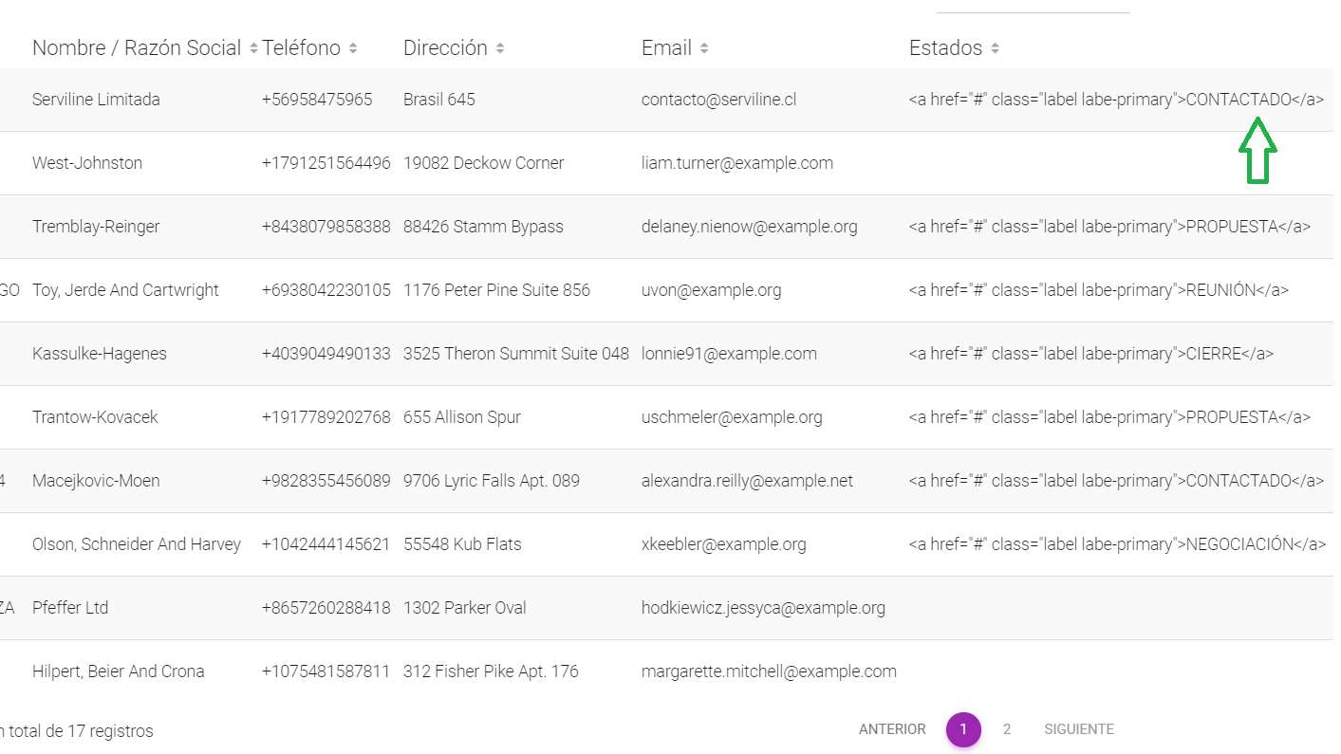The height and width of the screenshot is (754, 1341).
Task: Click NEGOCIACIÓN status for Olson, Schneider
Action: pyautogui.click(x=1118, y=544)
